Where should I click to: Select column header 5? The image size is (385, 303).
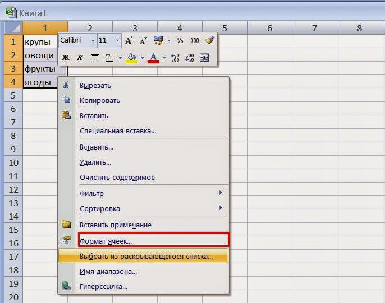224,28
